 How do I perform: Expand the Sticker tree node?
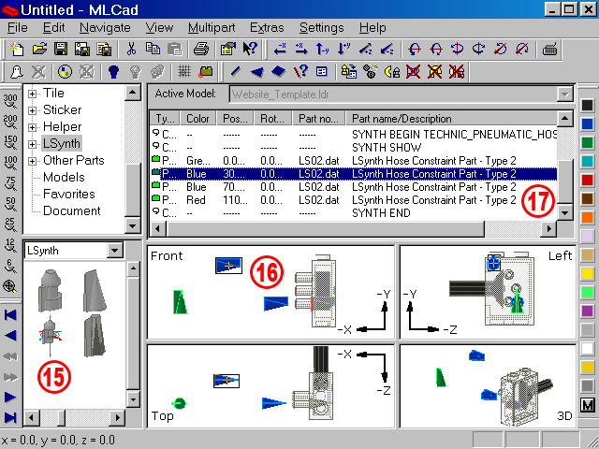pyautogui.click(x=33, y=110)
